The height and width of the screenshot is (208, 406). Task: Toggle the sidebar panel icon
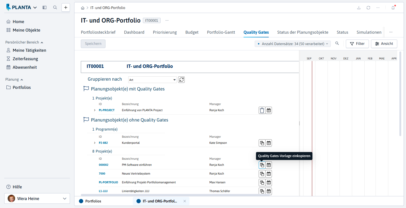(x=45, y=7)
